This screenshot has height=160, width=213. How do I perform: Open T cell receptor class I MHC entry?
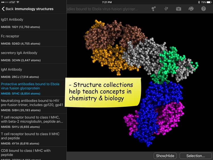33,122
